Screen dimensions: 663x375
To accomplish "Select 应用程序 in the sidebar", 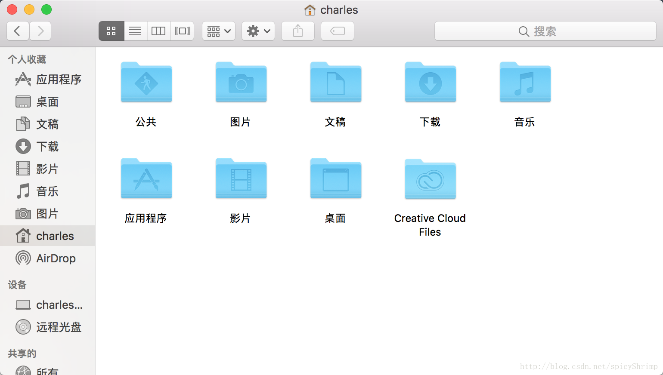I will click(x=58, y=79).
